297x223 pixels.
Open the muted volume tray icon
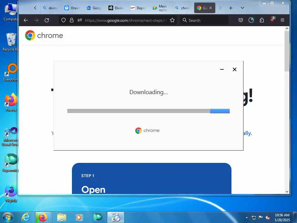pyautogui.click(x=268, y=217)
